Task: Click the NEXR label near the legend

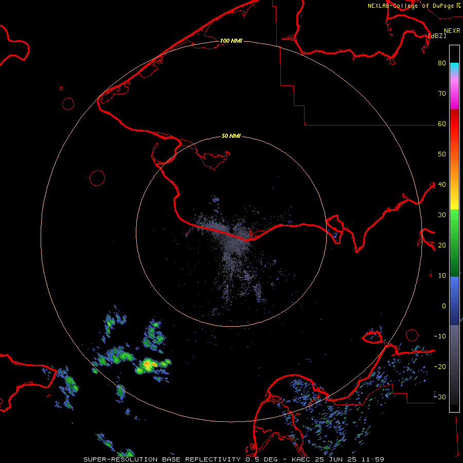Action: point(452,31)
